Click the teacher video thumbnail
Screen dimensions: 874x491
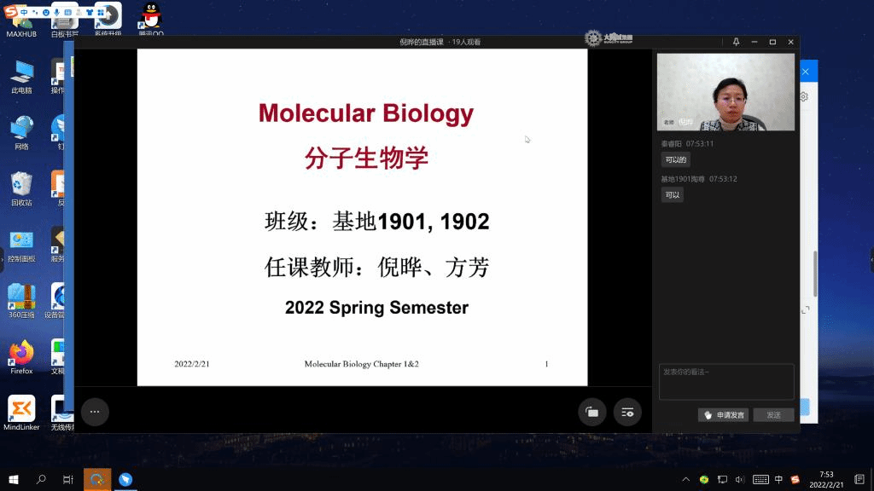click(725, 92)
